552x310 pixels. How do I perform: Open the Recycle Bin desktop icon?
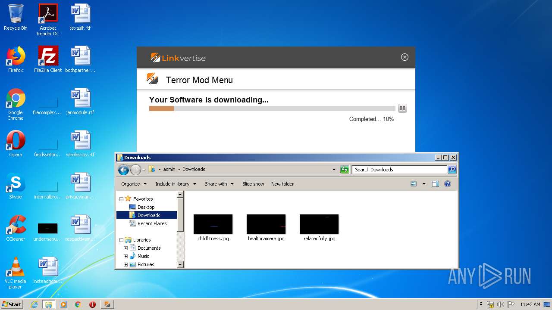click(16, 17)
